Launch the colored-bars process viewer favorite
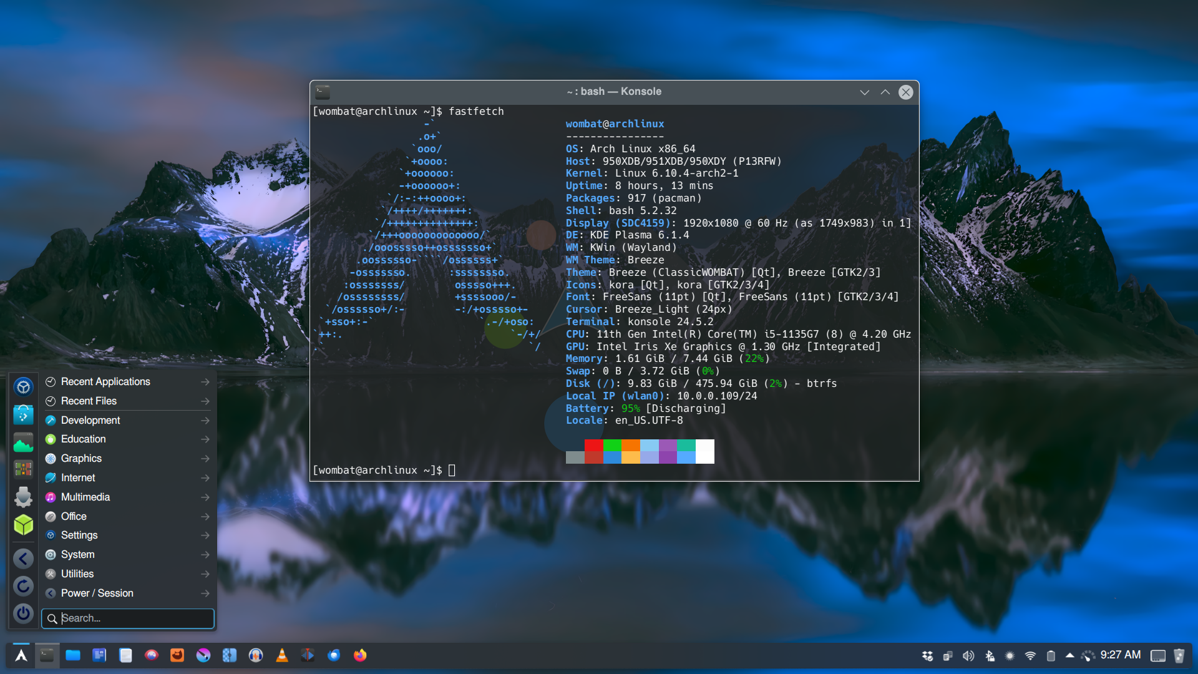This screenshot has width=1198, height=674. pos(24,469)
